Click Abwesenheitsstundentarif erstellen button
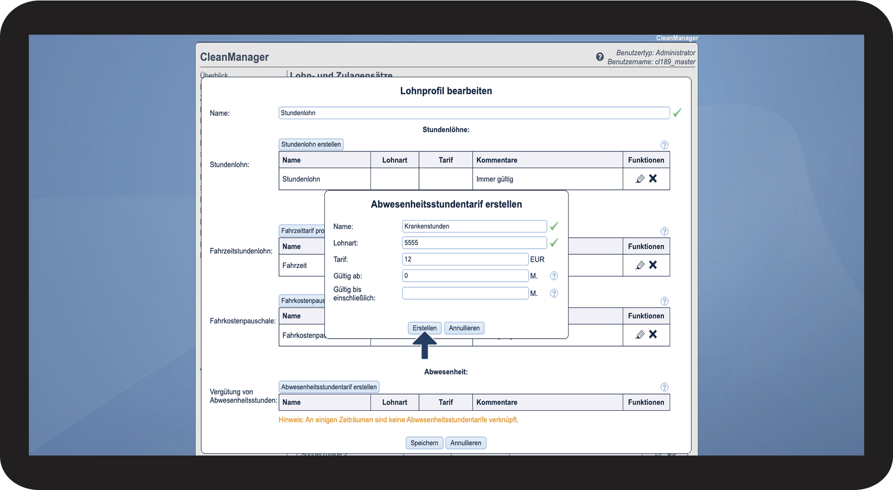The image size is (893, 490). coord(328,387)
